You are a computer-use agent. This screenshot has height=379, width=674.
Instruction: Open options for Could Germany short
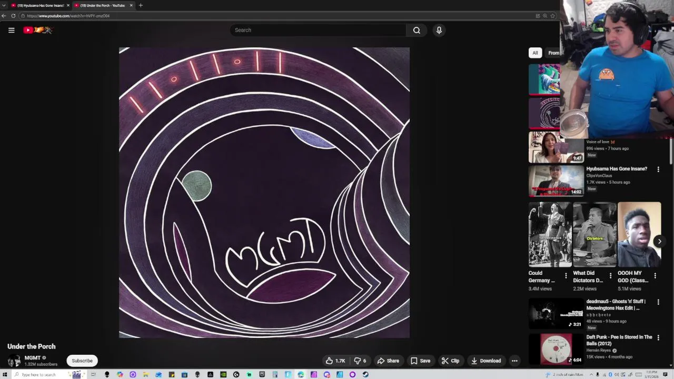pyautogui.click(x=566, y=276)
